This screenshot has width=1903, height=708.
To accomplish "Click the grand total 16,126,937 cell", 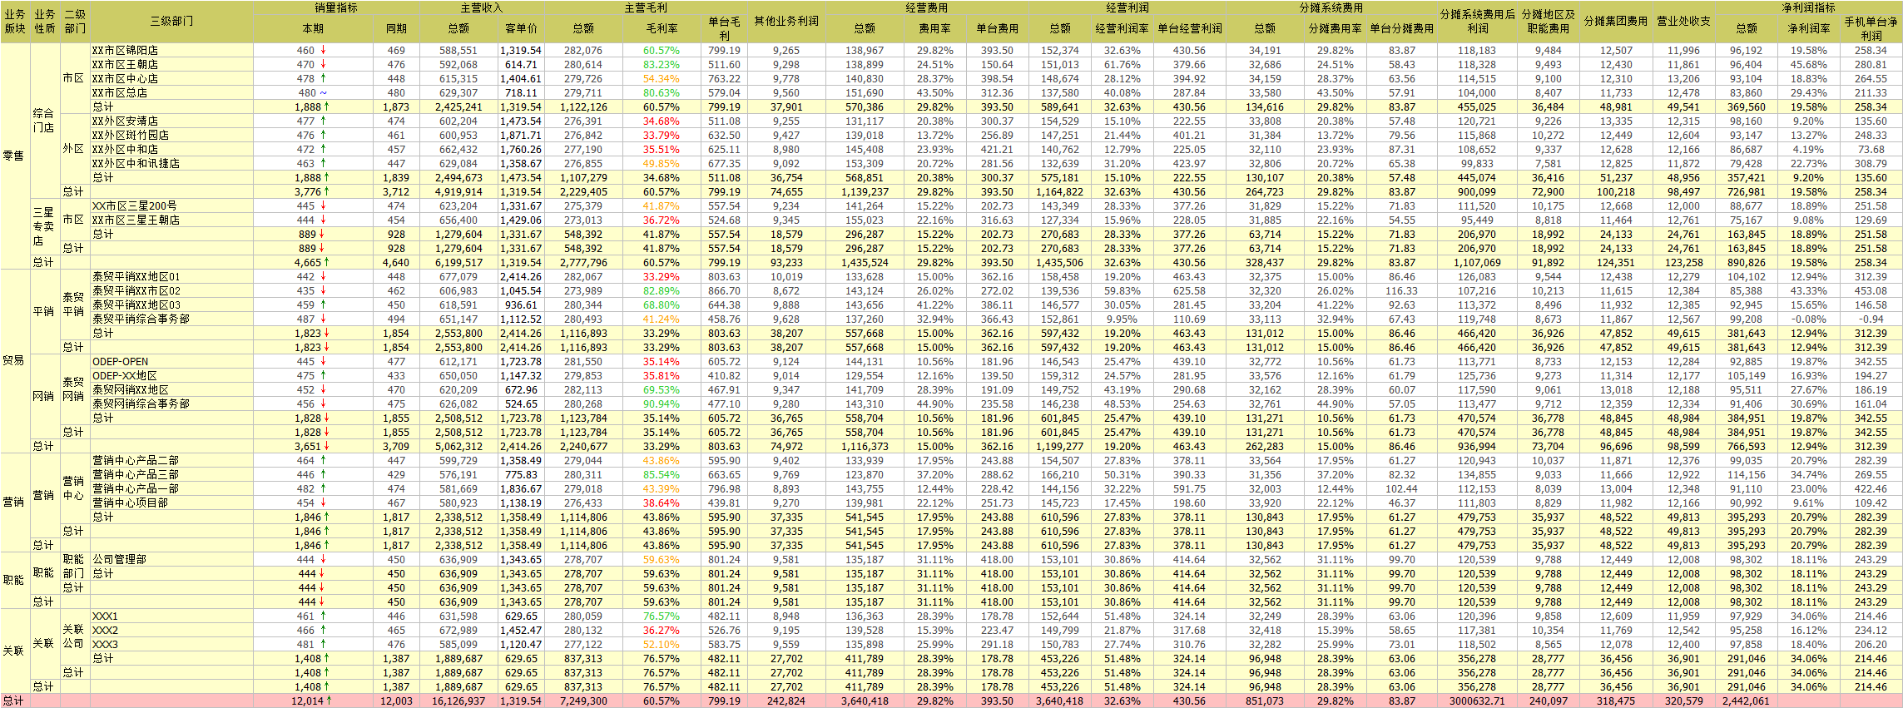I will [x=458, y=701].
